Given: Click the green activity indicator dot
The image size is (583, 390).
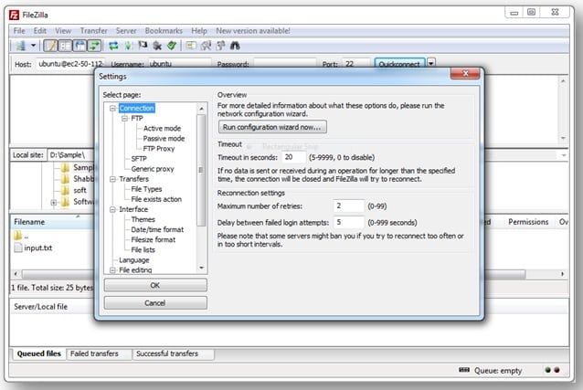Looking at the screenshot, I should click(547, 370).
